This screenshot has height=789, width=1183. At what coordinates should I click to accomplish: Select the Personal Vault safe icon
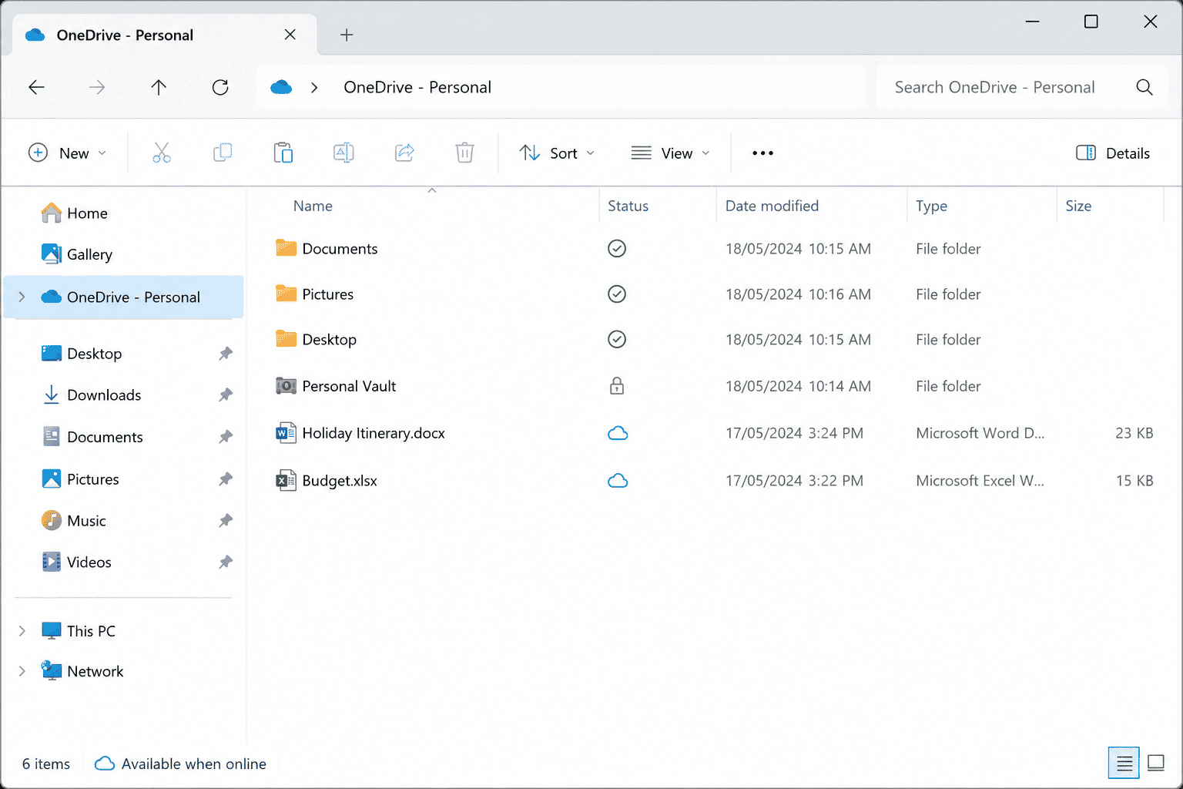286,385
